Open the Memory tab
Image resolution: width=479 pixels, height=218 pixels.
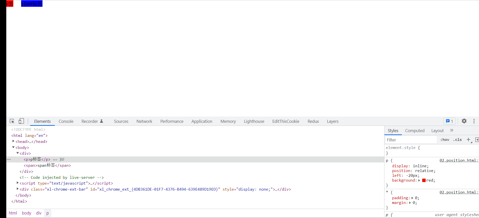(228, 121)
